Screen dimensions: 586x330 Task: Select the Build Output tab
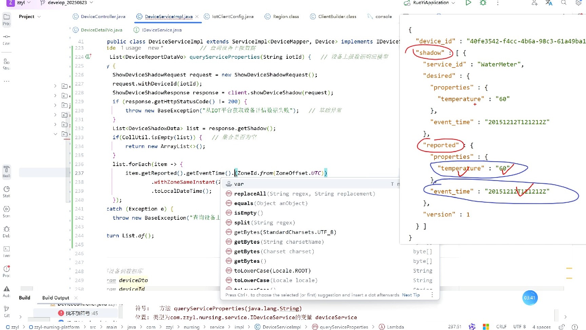pyautogui.click(x=56, y=298)
